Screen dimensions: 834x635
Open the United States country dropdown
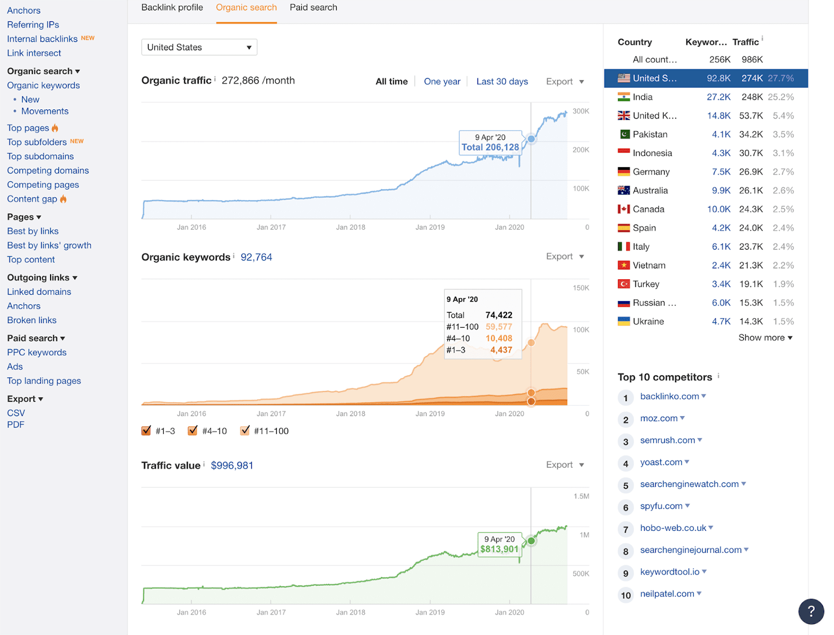[199, 47]
